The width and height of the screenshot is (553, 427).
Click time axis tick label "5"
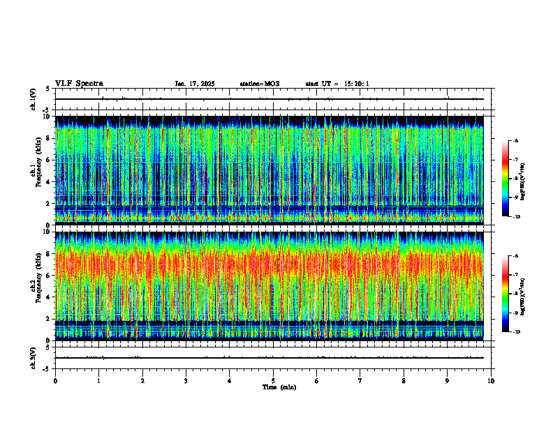point(273,381)
